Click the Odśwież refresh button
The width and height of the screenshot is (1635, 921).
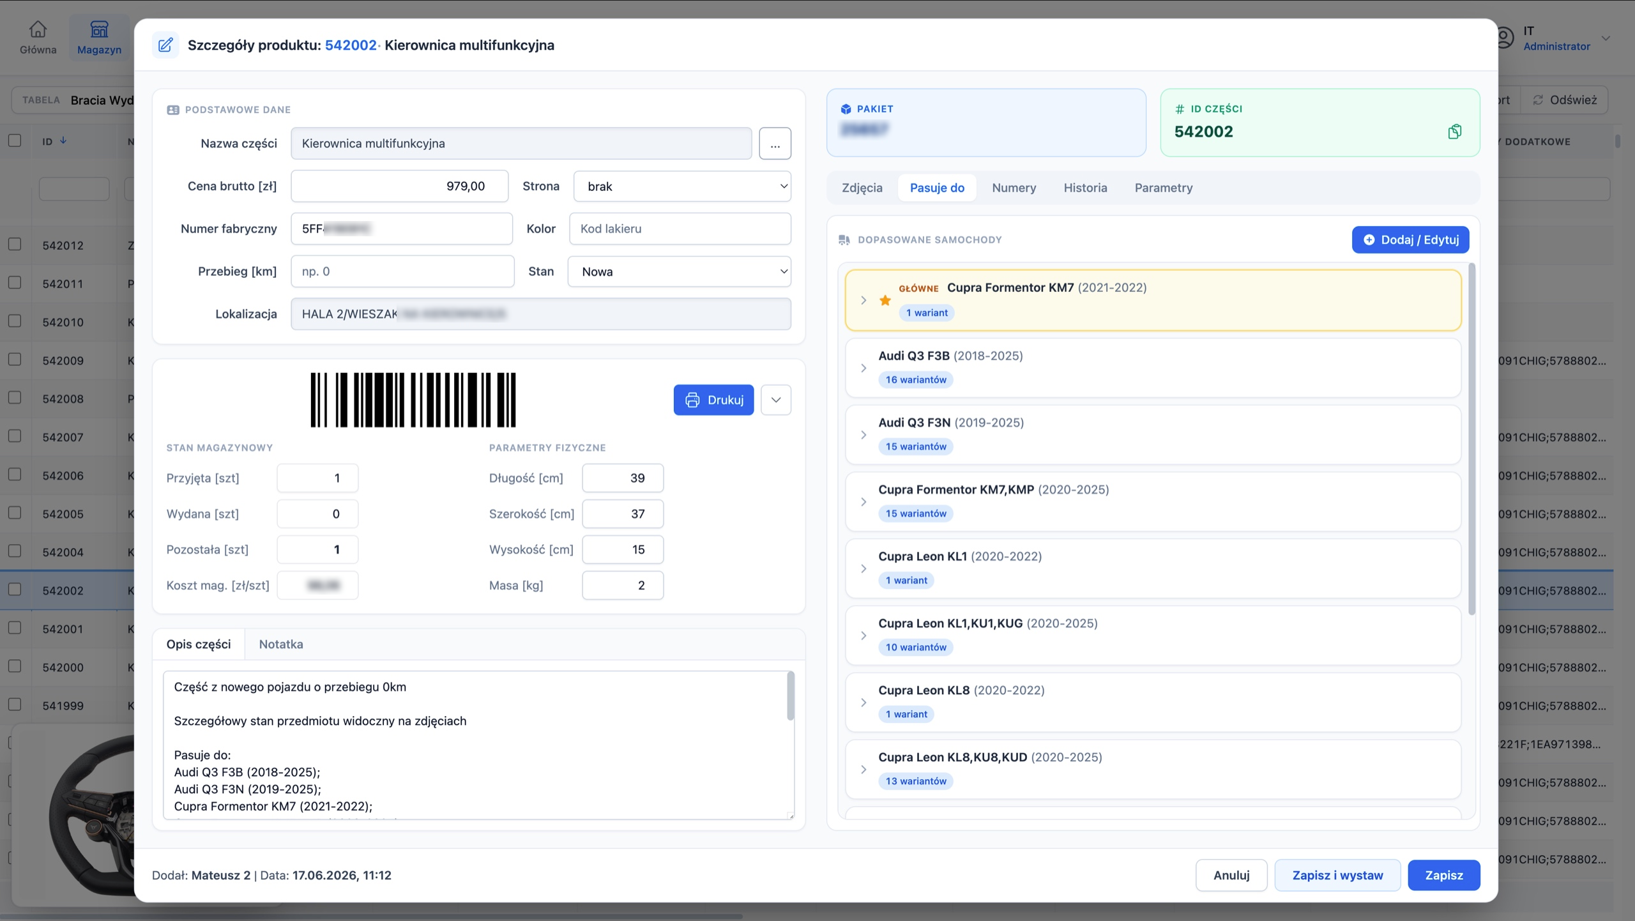pos(1565,100)
